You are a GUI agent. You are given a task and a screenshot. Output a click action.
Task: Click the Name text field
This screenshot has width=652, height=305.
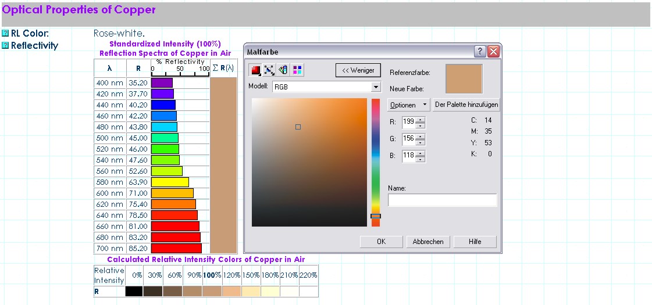pos(442,200)
